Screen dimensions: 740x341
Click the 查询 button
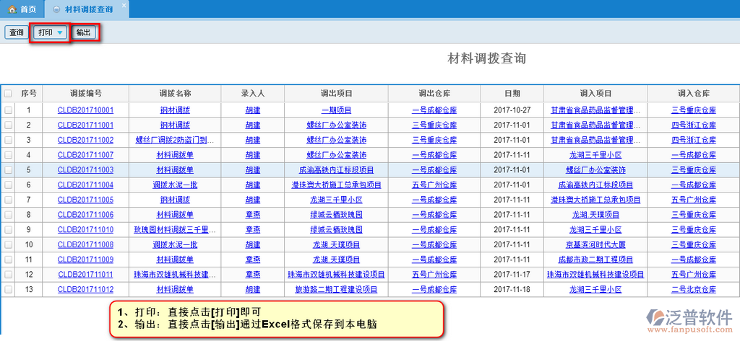tap(15, 33)
